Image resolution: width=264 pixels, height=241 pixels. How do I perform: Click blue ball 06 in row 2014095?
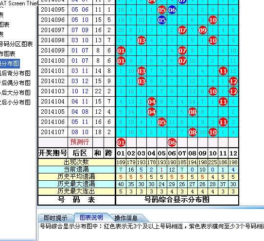click(172, 10)
